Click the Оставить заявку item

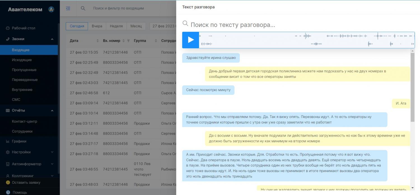pos(26,183)
